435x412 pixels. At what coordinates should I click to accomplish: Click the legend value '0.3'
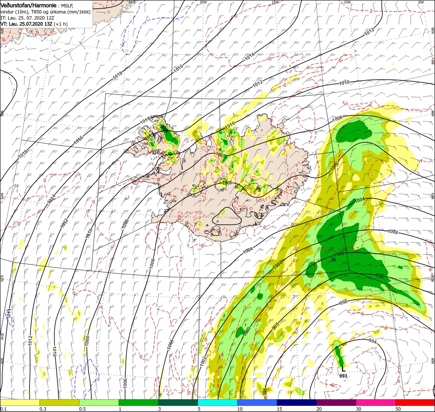tap(43, 409)
